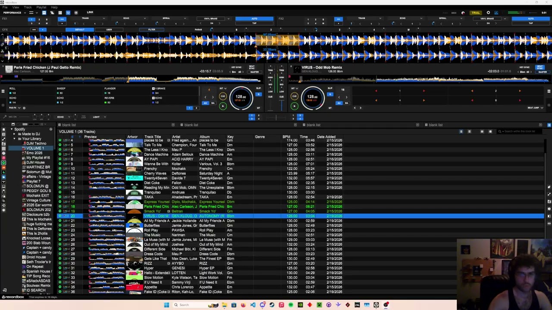Click the CFX FILTER button
The height and width of the screenshot is (310, 552).
pyautogui.click(x=151, y=30)
